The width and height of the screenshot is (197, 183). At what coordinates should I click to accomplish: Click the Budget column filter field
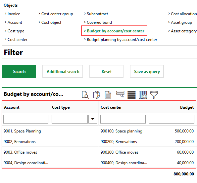pos(172,119)
